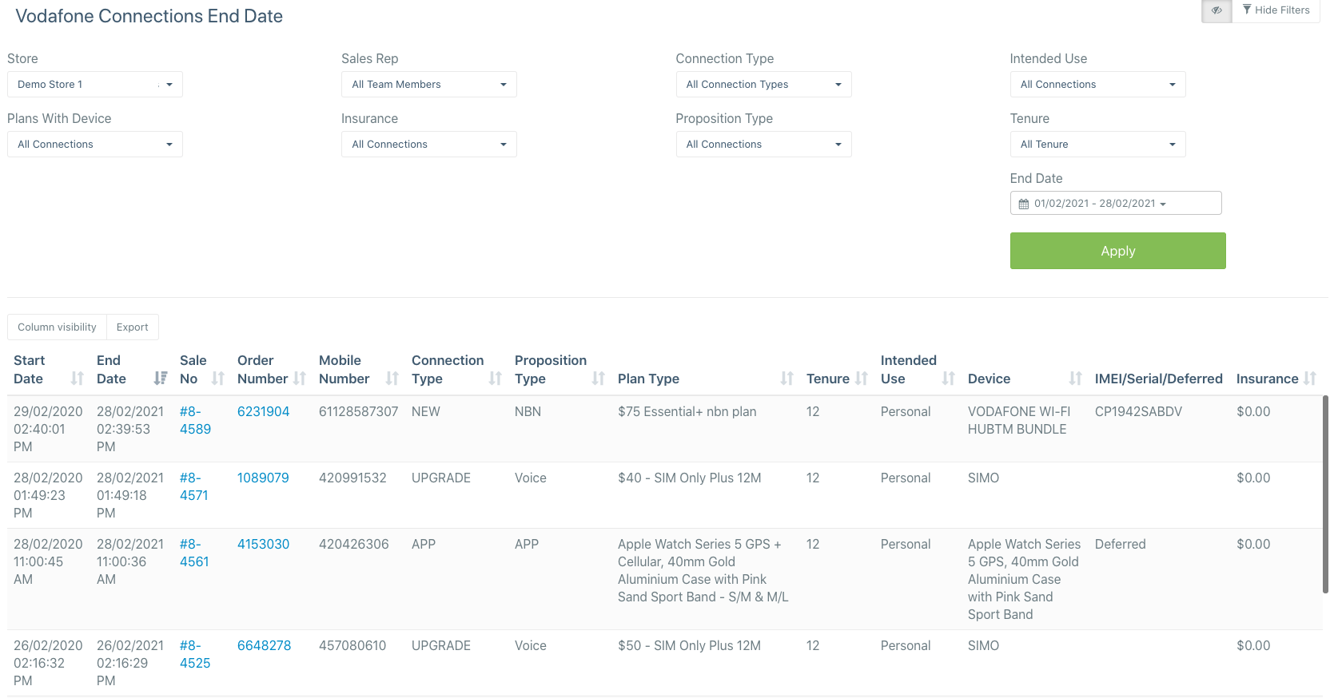Sort by Order Number column icon
This screenshot has width=1334, height=698.
pyautogui.click(x=300, y=379)
